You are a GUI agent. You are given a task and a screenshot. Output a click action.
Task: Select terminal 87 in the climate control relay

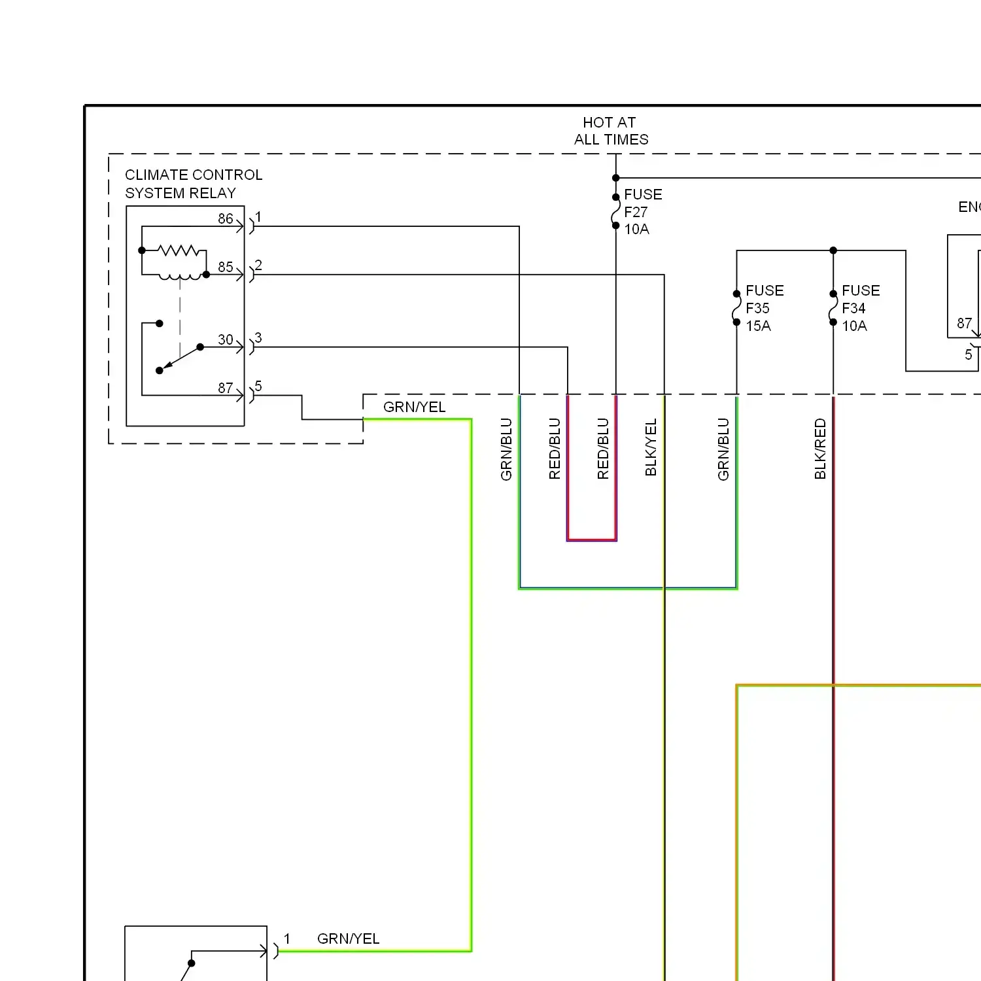226,388
